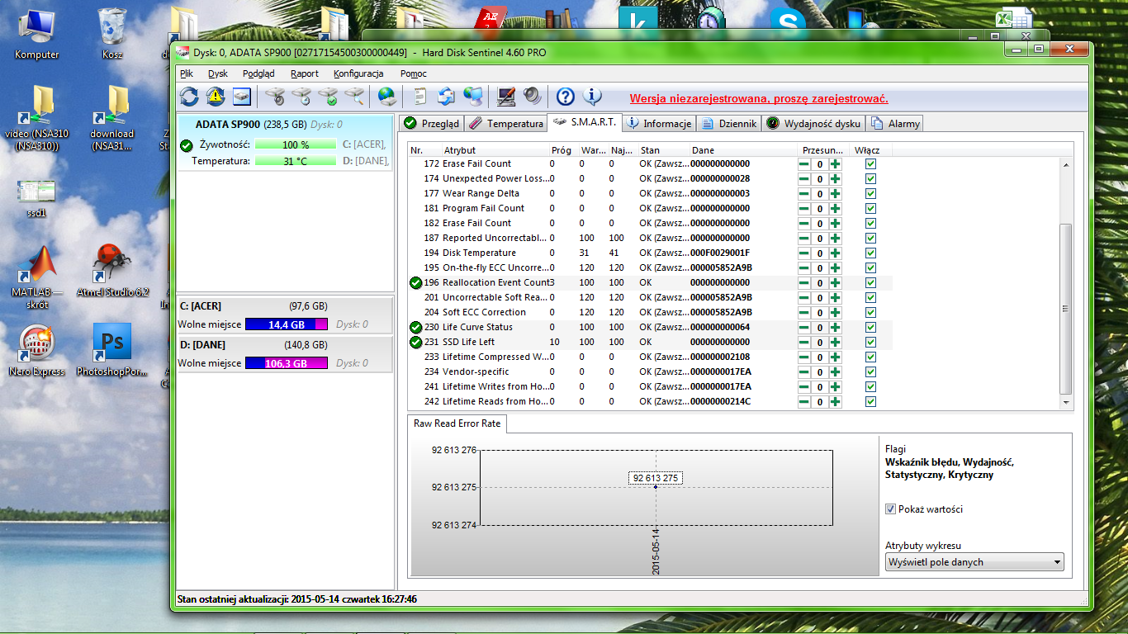
Task: Select the ssd1 desktop file icon
Action: pos(37,199)
